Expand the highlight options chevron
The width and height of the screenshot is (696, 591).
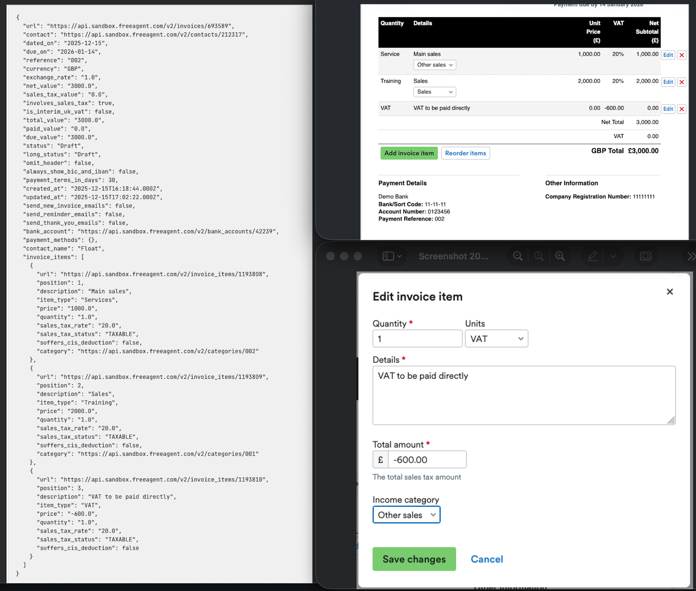click(613, 256)
